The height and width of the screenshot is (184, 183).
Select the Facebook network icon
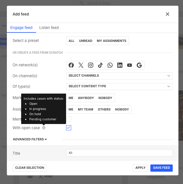(x=71, y=65)
